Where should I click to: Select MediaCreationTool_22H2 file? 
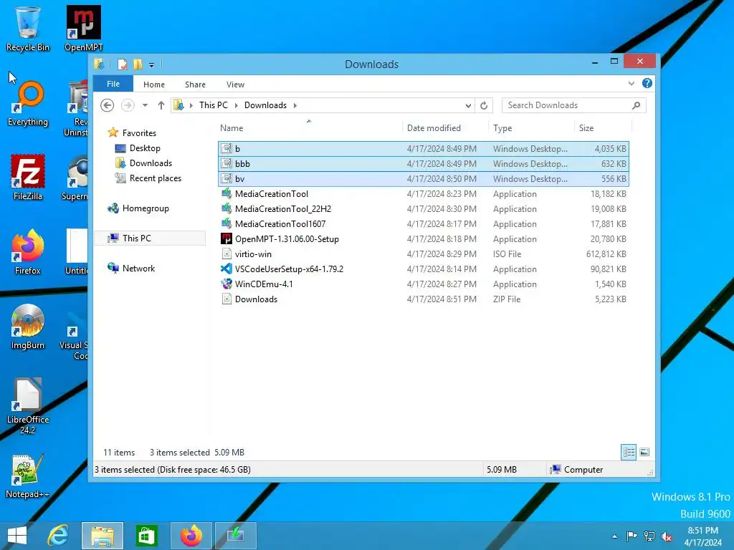(x=424, y=209)
